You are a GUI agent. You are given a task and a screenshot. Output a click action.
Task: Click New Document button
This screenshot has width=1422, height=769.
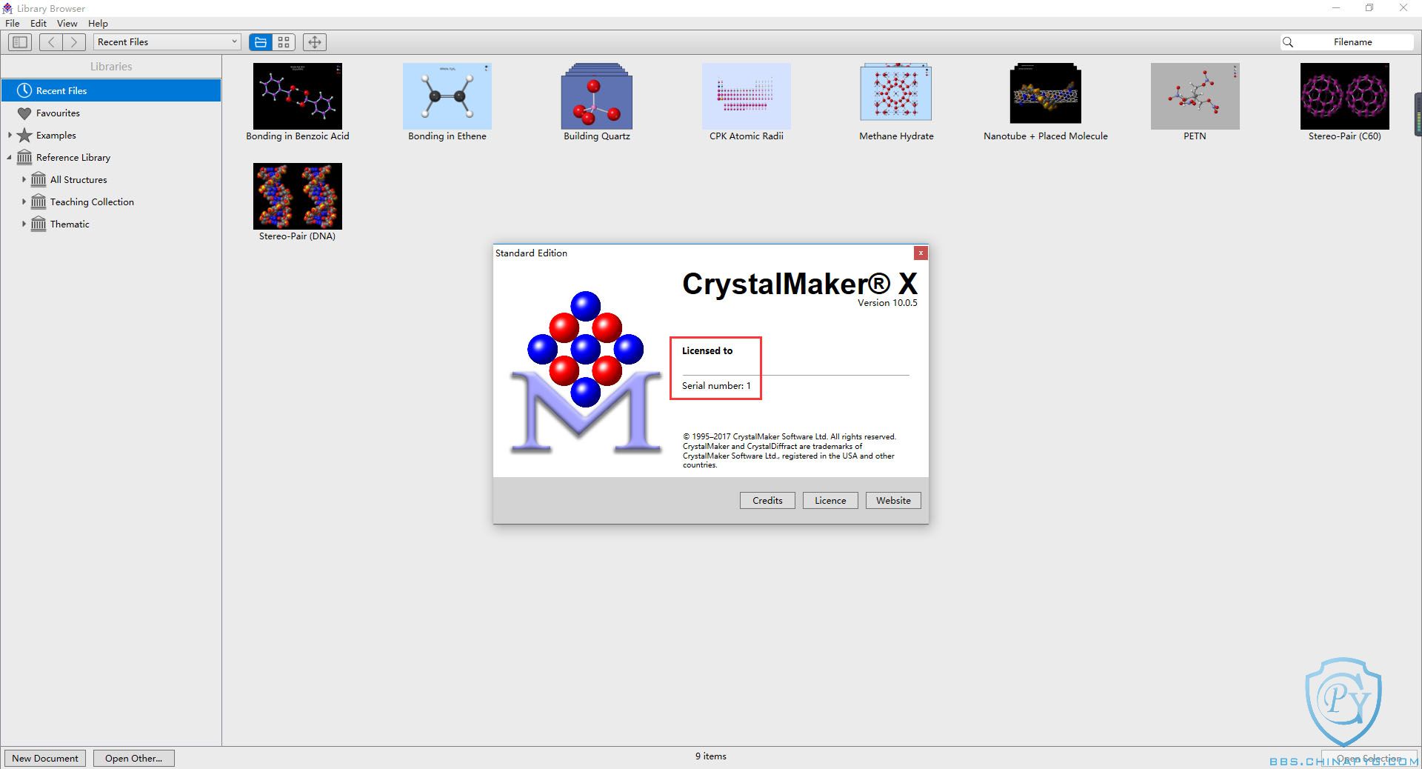(x=45, y=758)
